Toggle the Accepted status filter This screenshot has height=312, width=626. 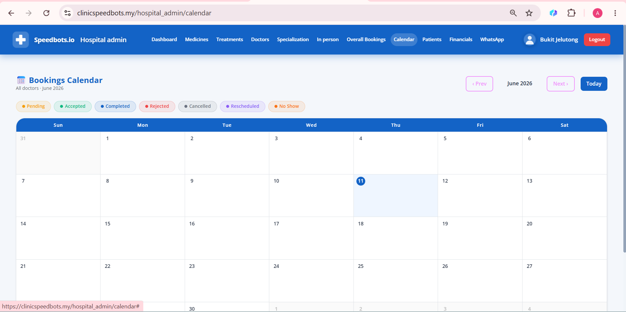coord(73,106)
